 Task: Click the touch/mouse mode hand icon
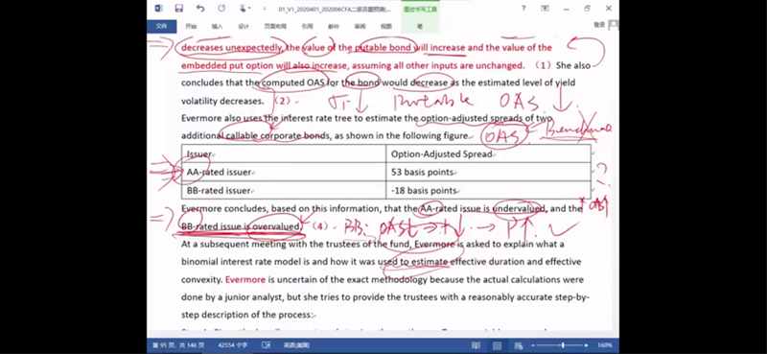[x=242, y=9]
